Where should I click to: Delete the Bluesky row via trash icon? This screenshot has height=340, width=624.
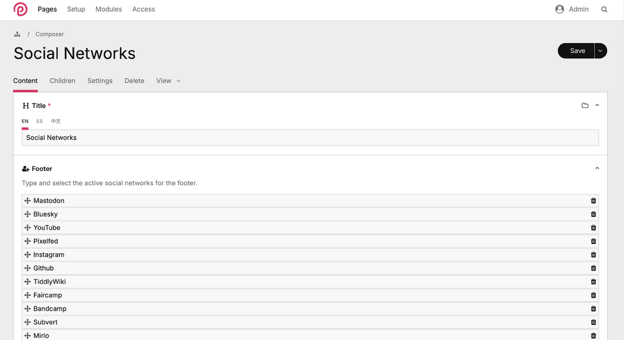click(593, 215)
